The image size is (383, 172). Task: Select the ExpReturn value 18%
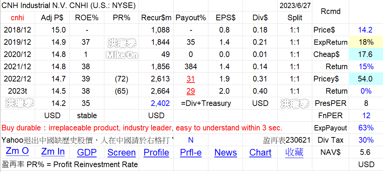(366, 42)
